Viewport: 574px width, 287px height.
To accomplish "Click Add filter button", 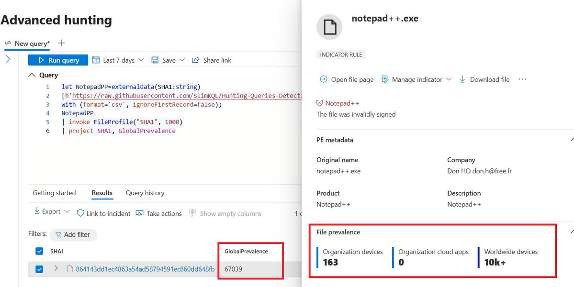I will coord(73,235).
